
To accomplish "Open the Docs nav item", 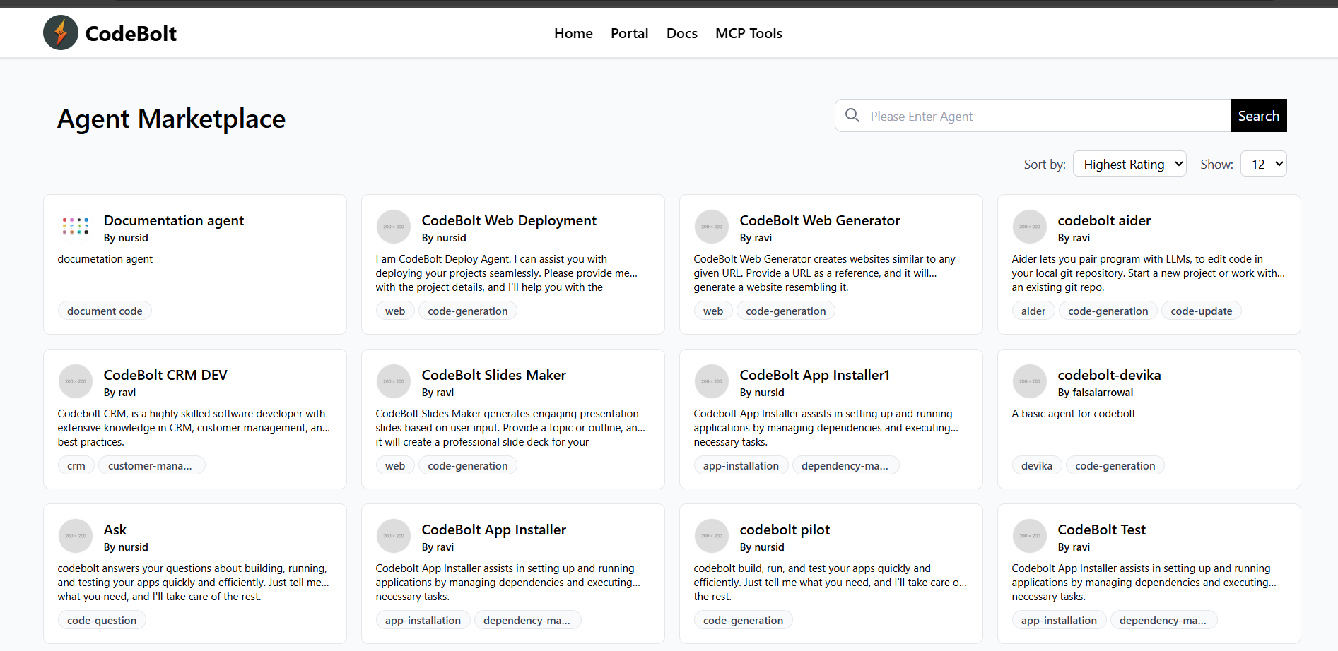I will coord(681,33).
